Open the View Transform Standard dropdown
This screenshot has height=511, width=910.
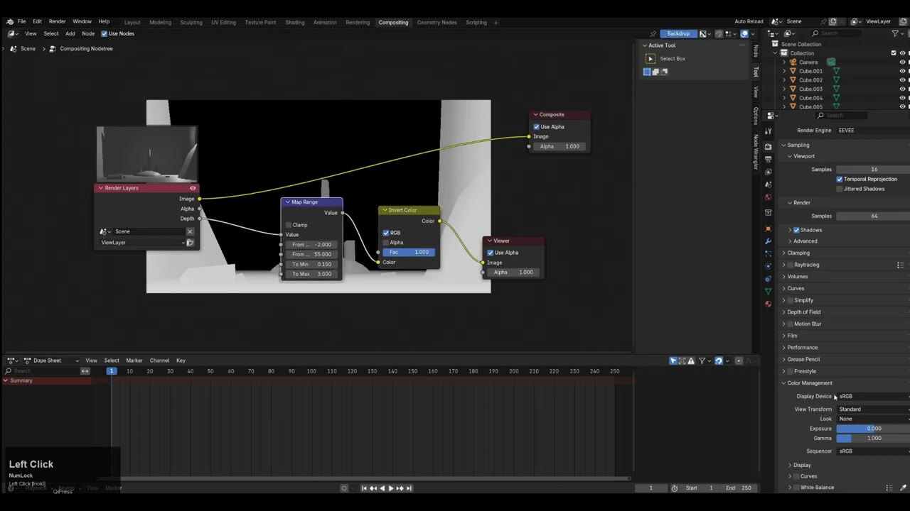click(873, 410)
